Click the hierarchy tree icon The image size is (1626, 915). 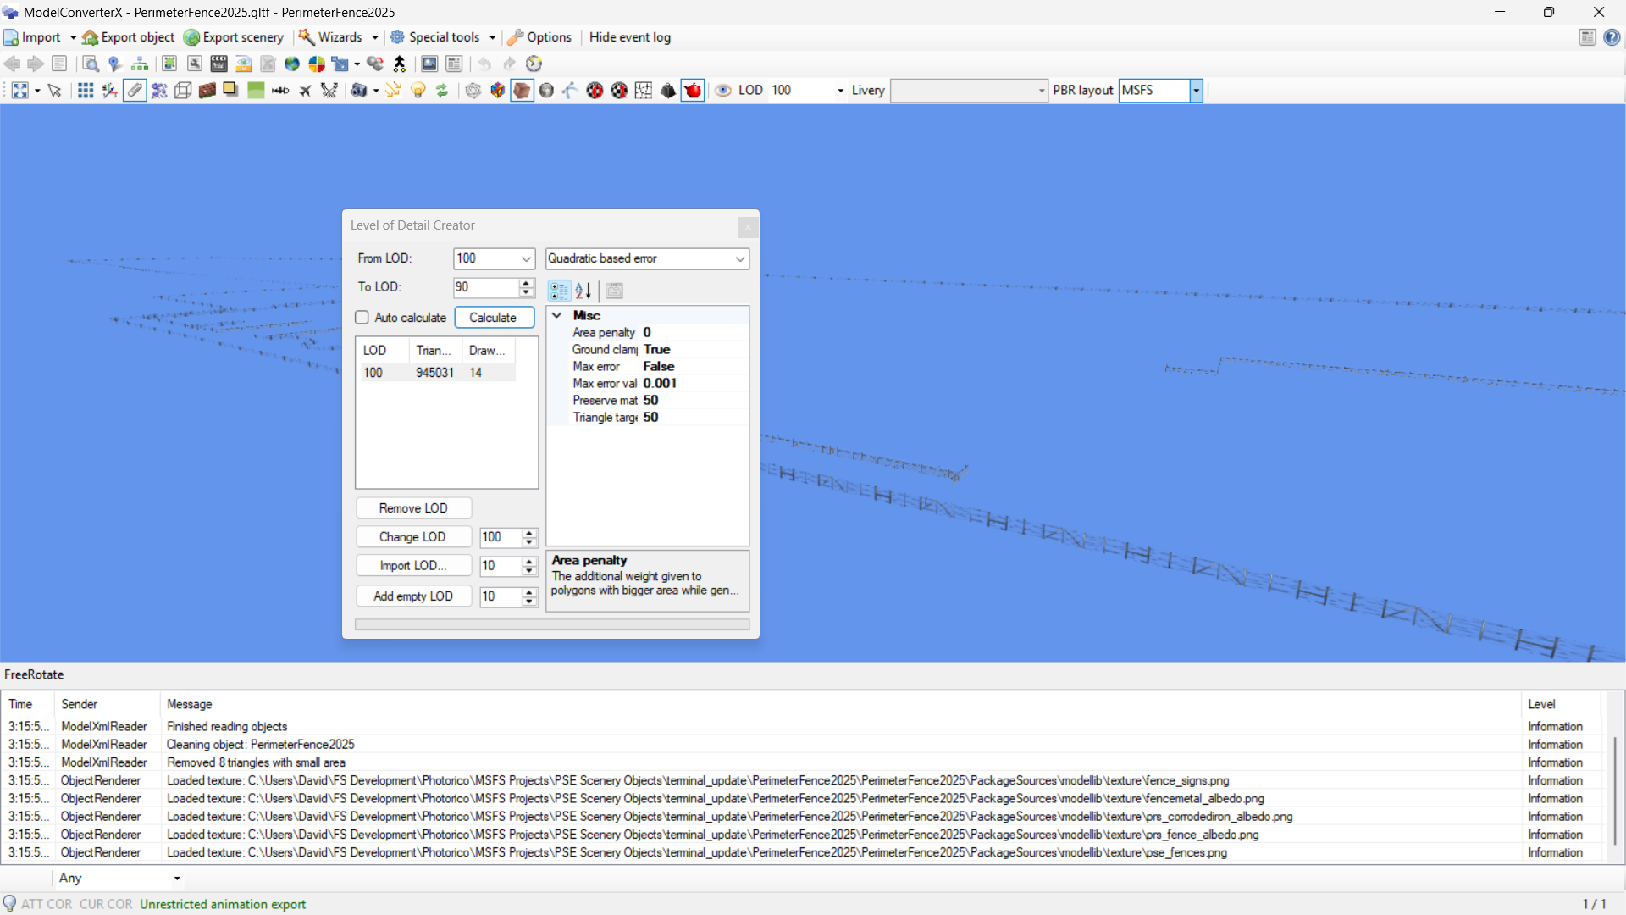coord(140,64)
